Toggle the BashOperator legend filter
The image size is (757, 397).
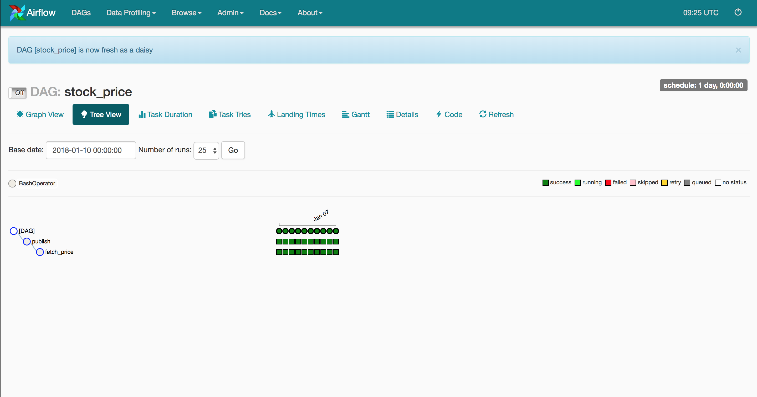tap(12, 183)
